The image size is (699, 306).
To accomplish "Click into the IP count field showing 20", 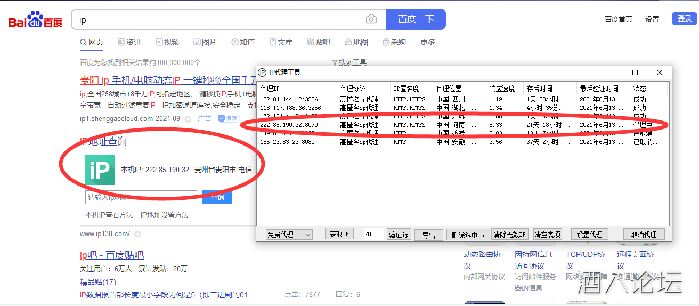I will [373, 234].
